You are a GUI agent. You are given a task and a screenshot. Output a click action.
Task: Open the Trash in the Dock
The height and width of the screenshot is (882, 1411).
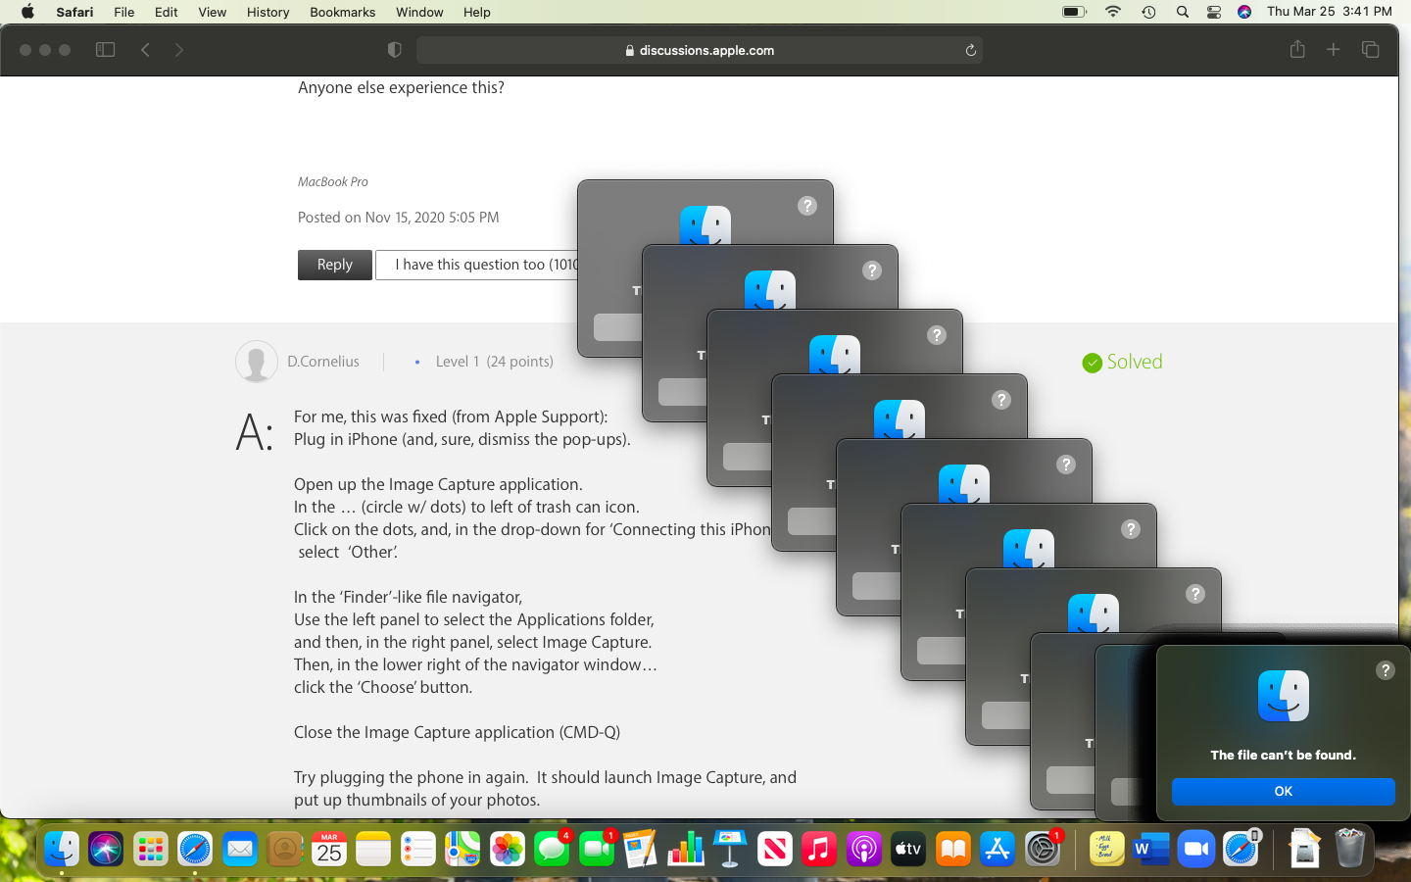click(1349, 849)
